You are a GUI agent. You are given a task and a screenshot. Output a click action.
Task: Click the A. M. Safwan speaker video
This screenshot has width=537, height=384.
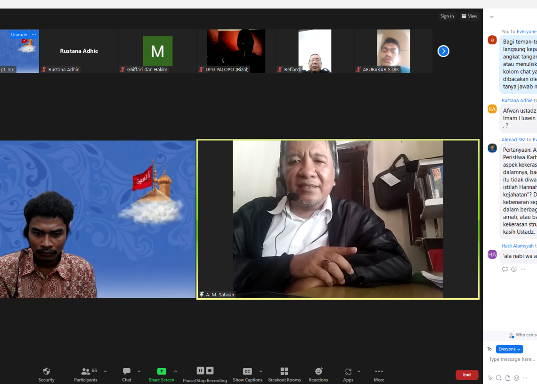pos(338,219)
